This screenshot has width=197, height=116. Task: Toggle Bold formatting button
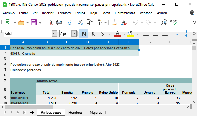(84, 34)
